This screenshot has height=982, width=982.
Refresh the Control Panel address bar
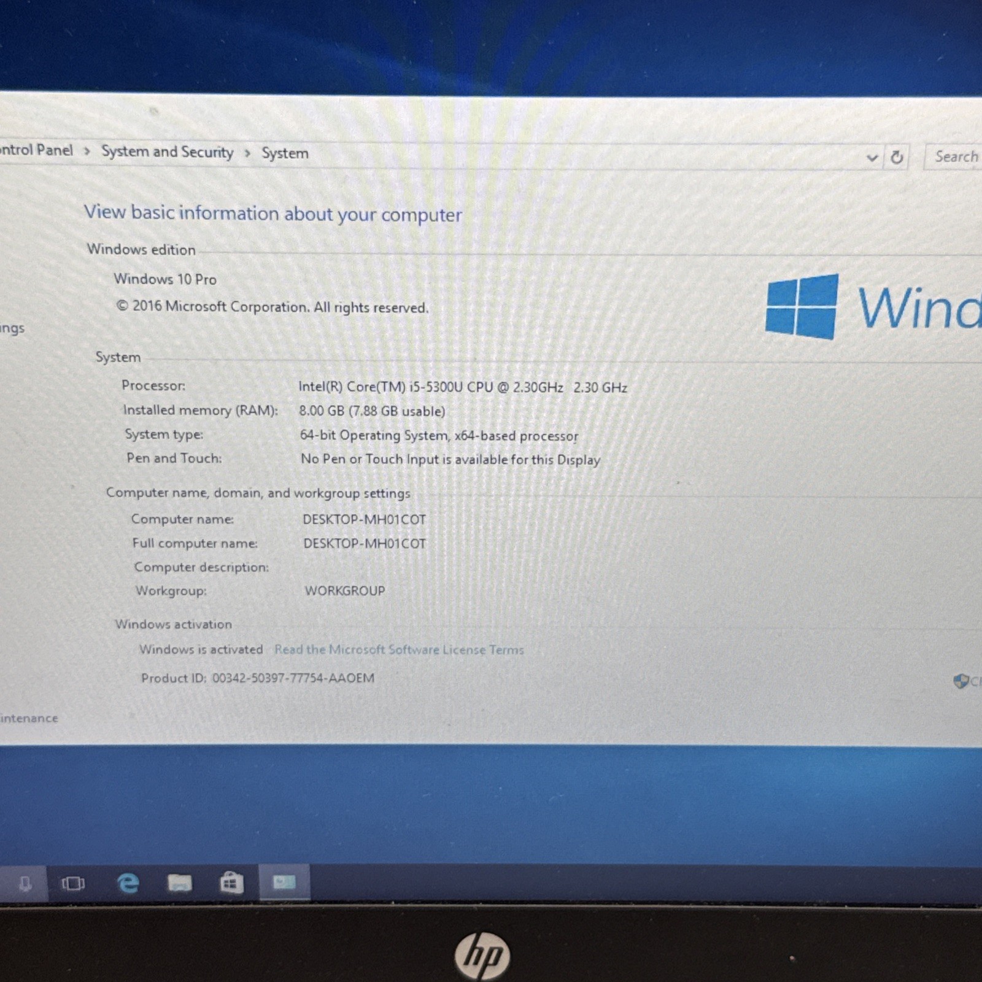tap(897, 157)
